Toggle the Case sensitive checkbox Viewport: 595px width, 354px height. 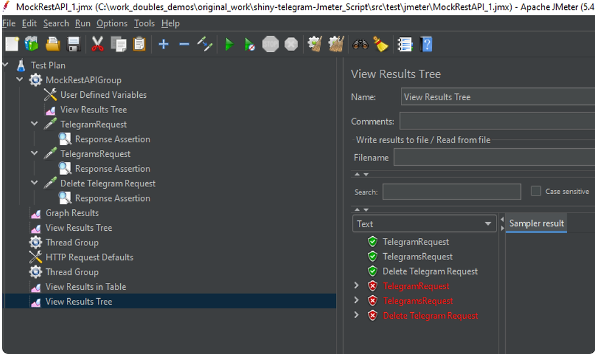pyautogui.click(x=535, y=191)
